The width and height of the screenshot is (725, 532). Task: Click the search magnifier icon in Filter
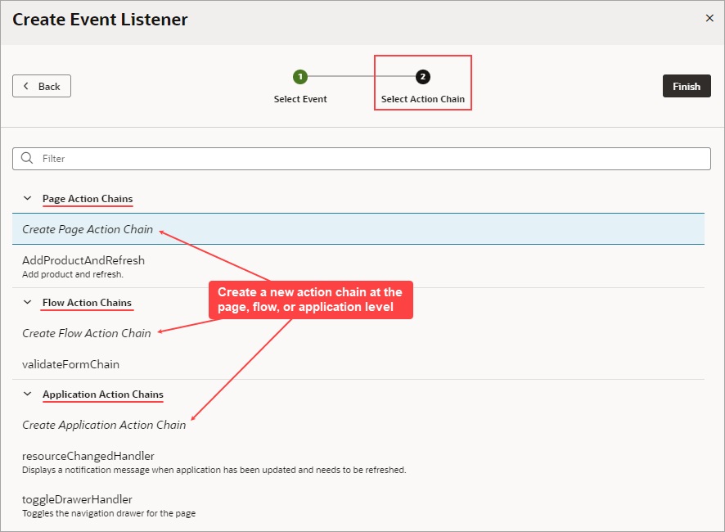click(27, 158)
